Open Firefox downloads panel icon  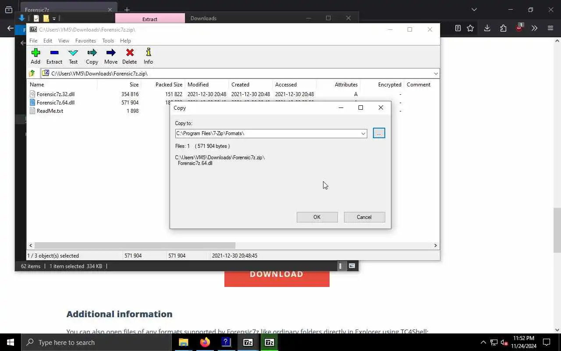tap(487, 28)
